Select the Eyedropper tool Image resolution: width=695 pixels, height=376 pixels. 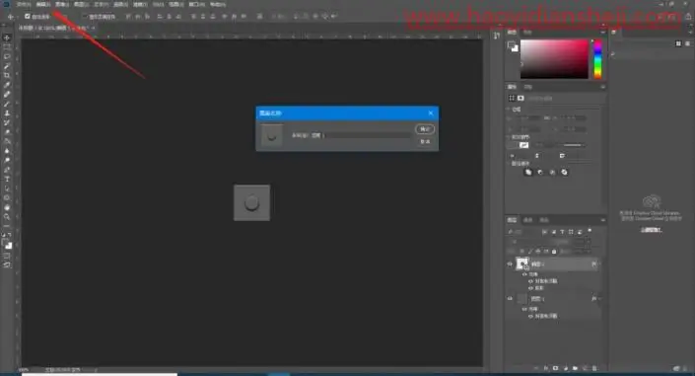7,85
